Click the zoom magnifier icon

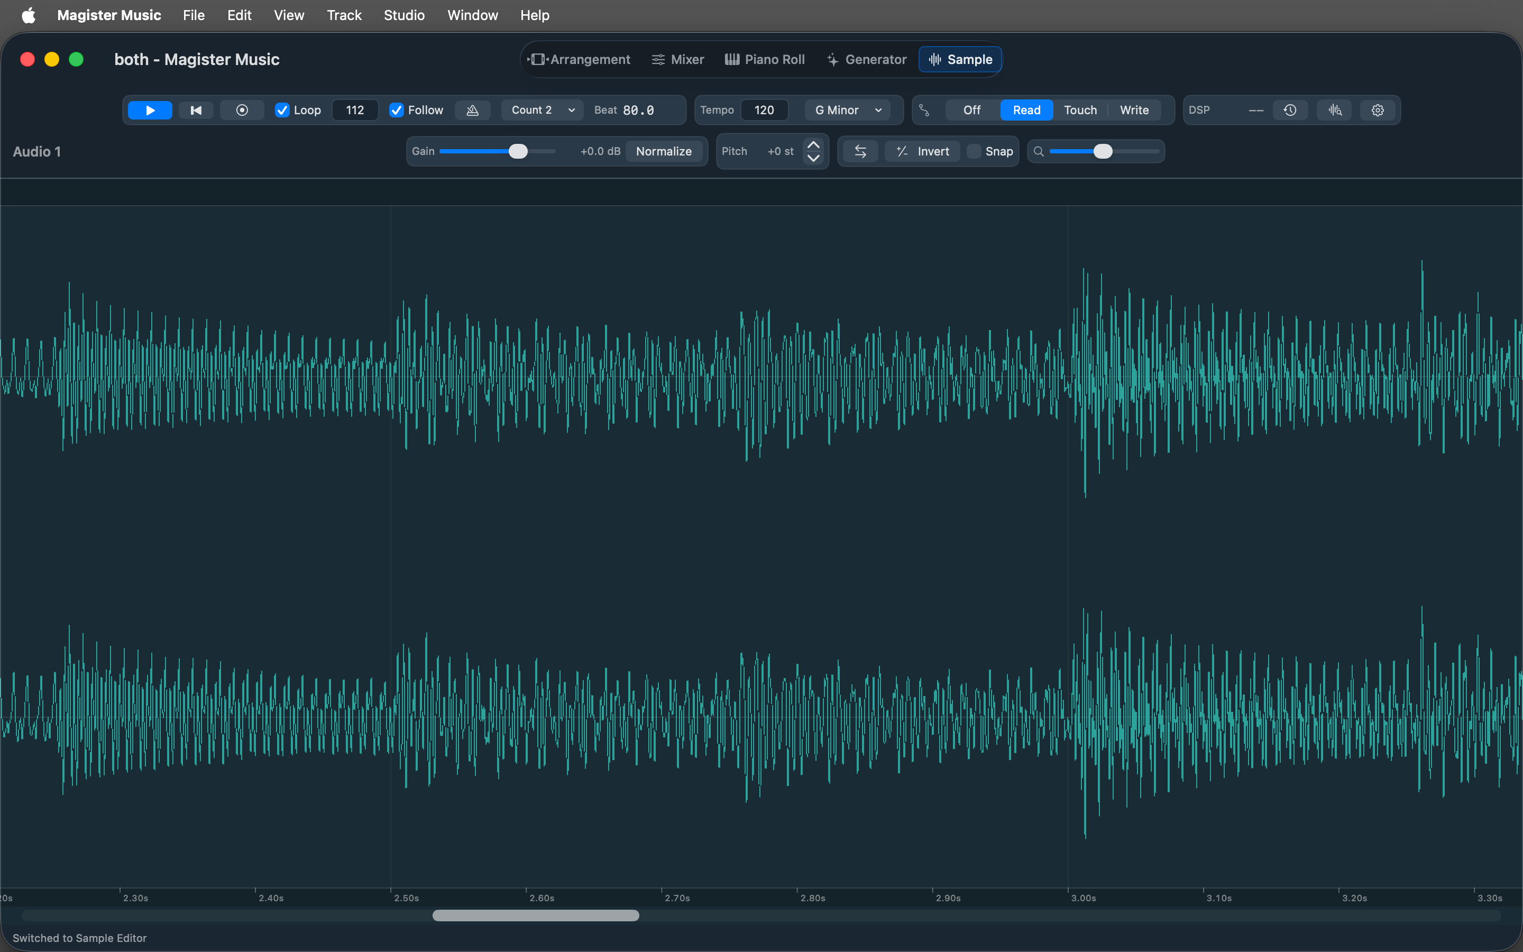click(1039, 151)
